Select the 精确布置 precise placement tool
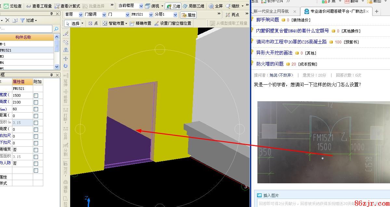The width and height of the screenshot is (390, 207). 140,23
